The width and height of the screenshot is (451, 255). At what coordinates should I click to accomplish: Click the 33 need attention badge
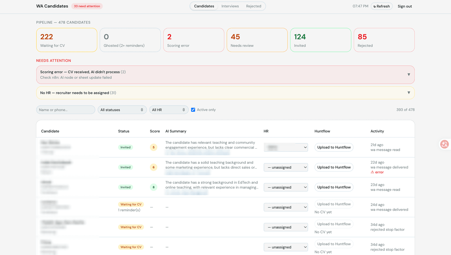(87, 6)
